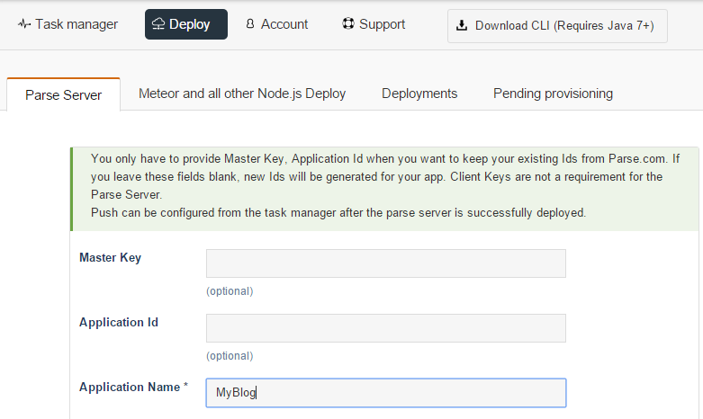This screenshot has width=703, height=419.
Task: Click the optional hint under Application Id
Action: (230, 356)
